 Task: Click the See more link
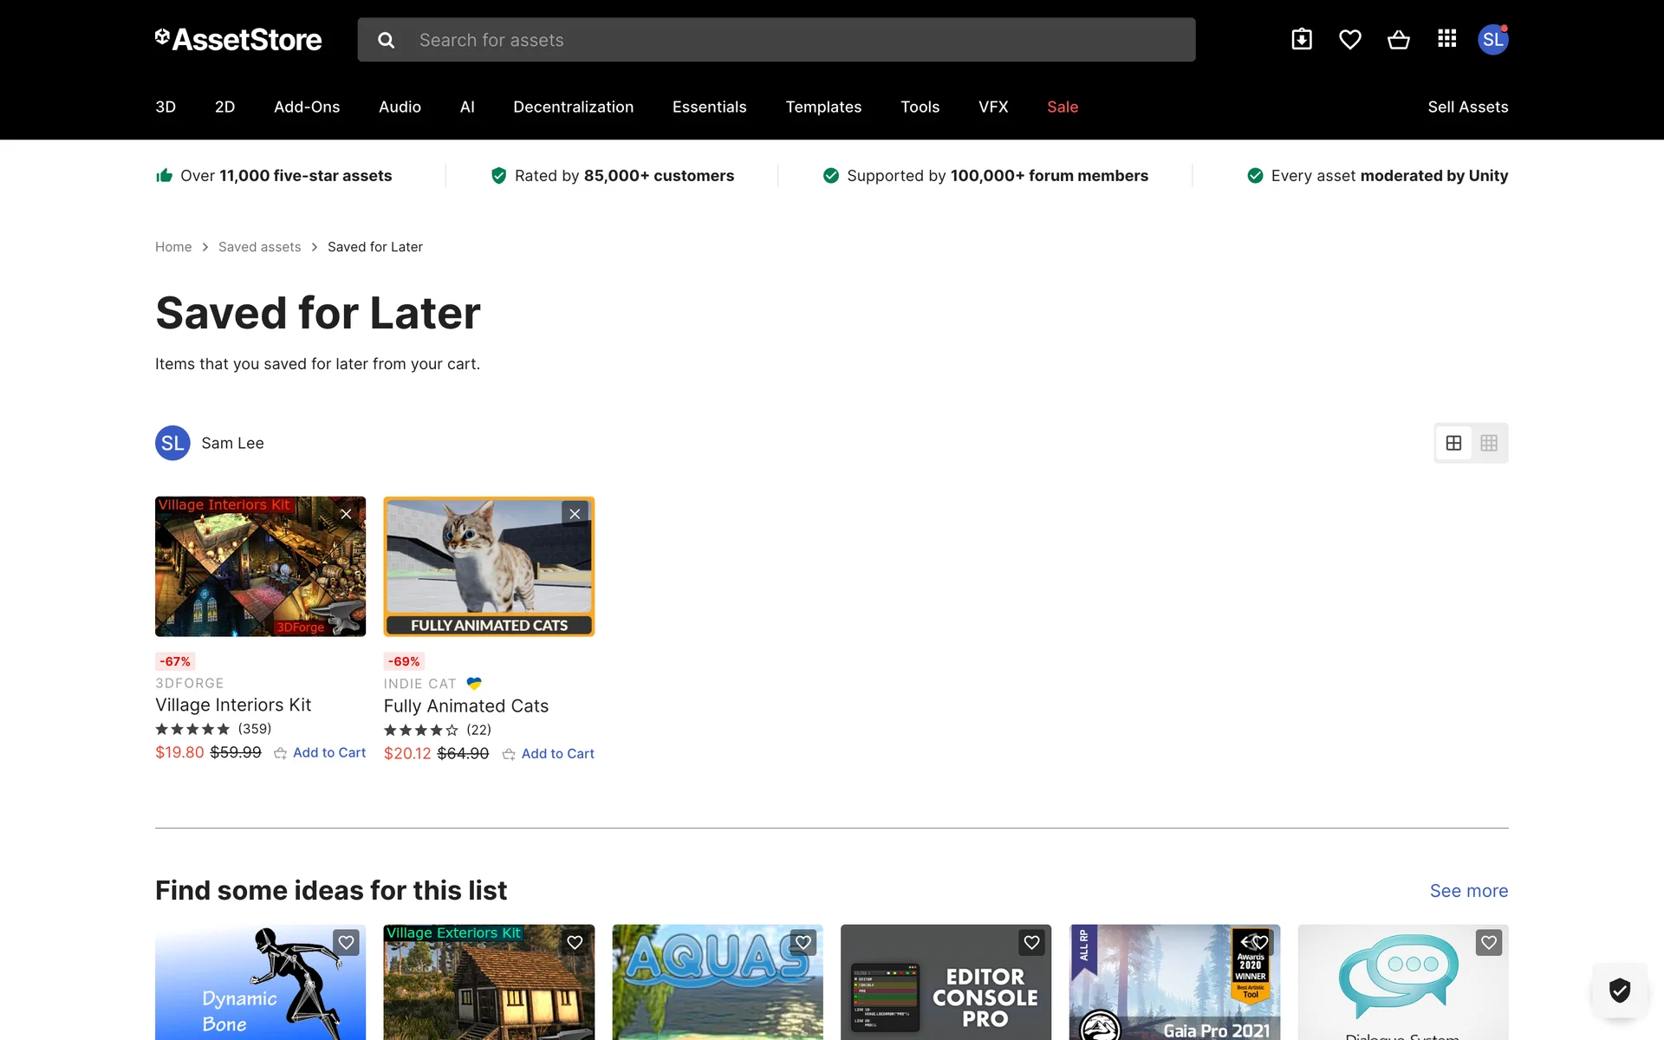1468,891
